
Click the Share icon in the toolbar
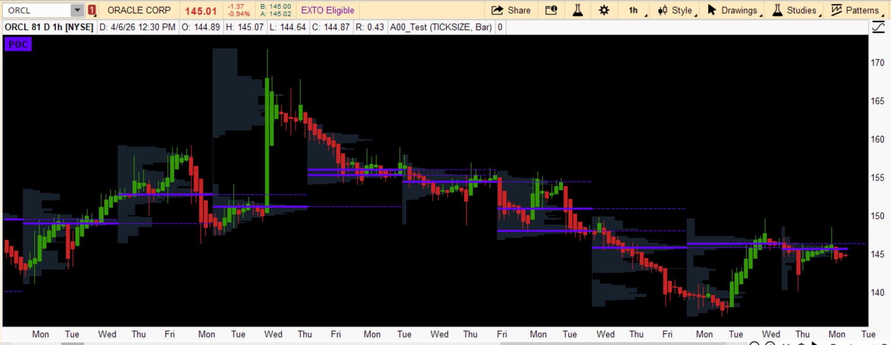(x=497, y=10)
